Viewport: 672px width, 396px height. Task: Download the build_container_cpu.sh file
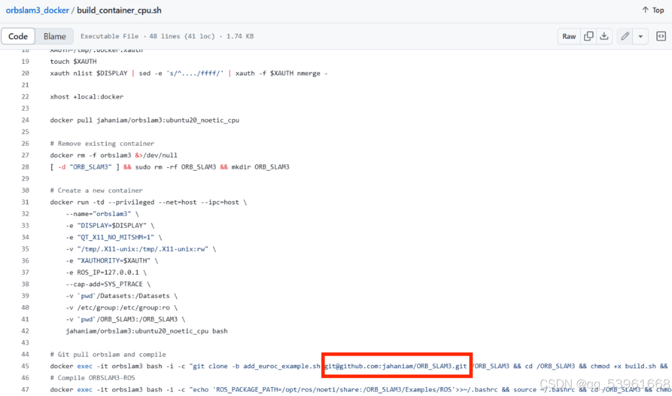coord(603,36)
